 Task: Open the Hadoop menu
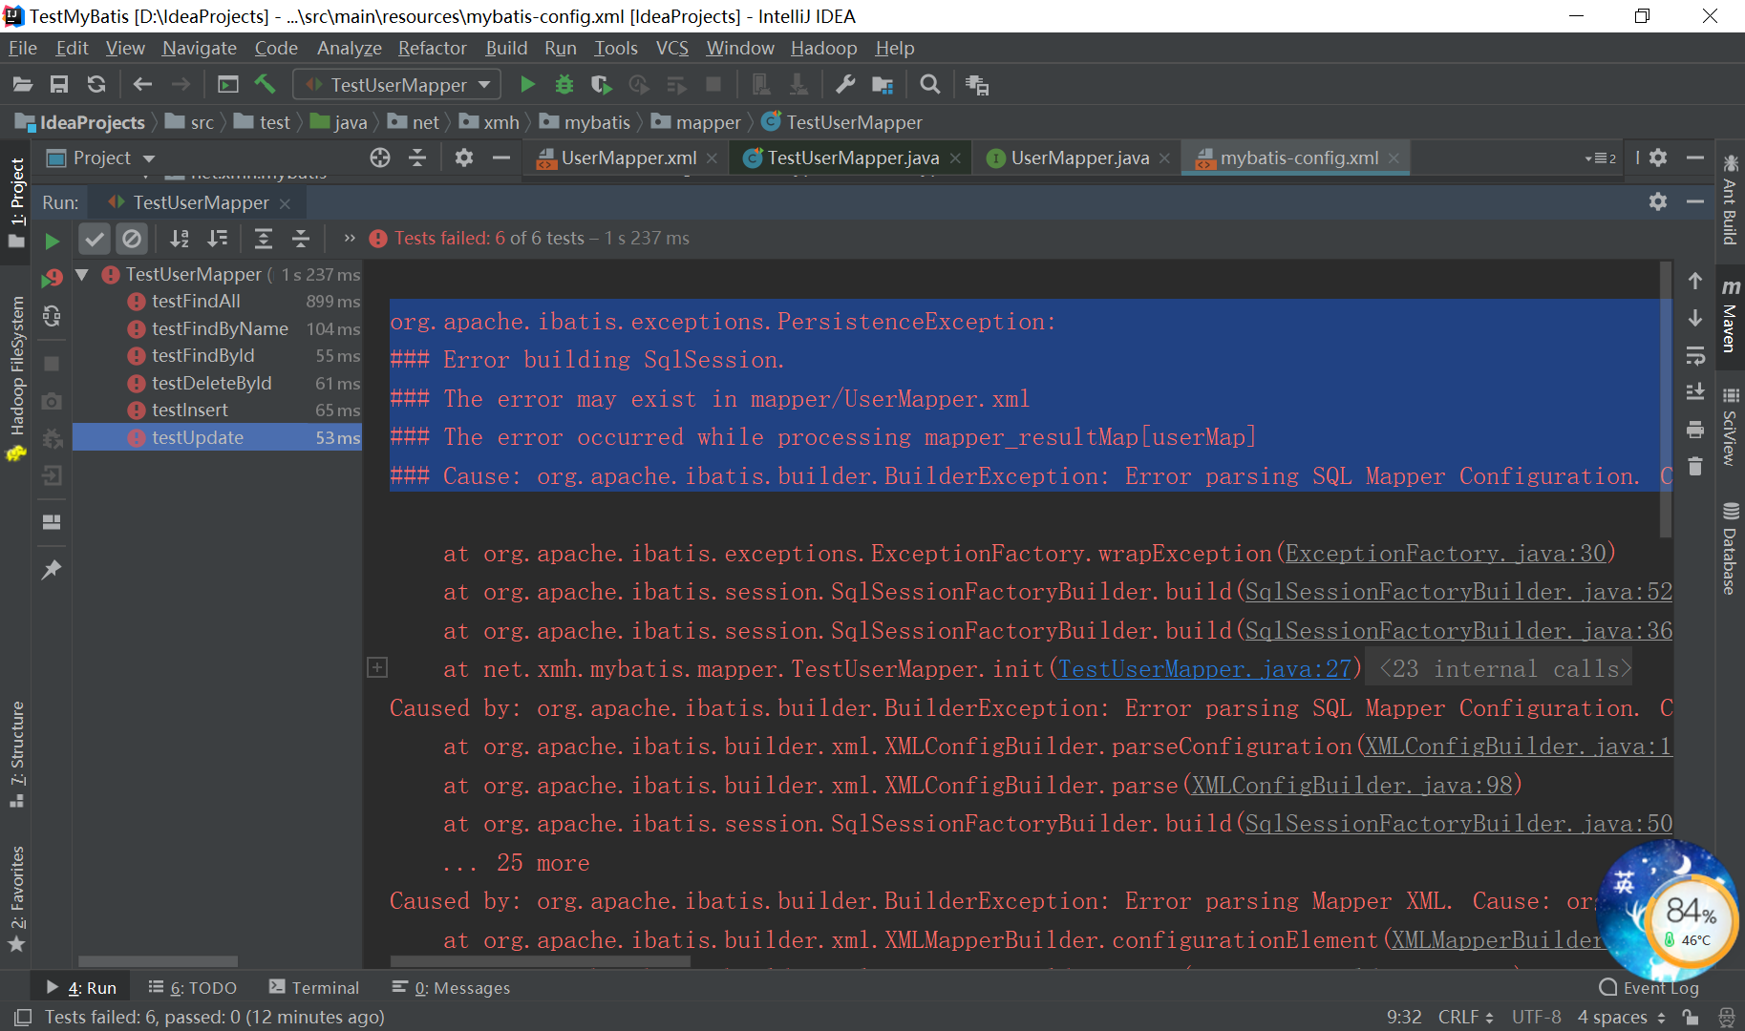tap(823, 48)
